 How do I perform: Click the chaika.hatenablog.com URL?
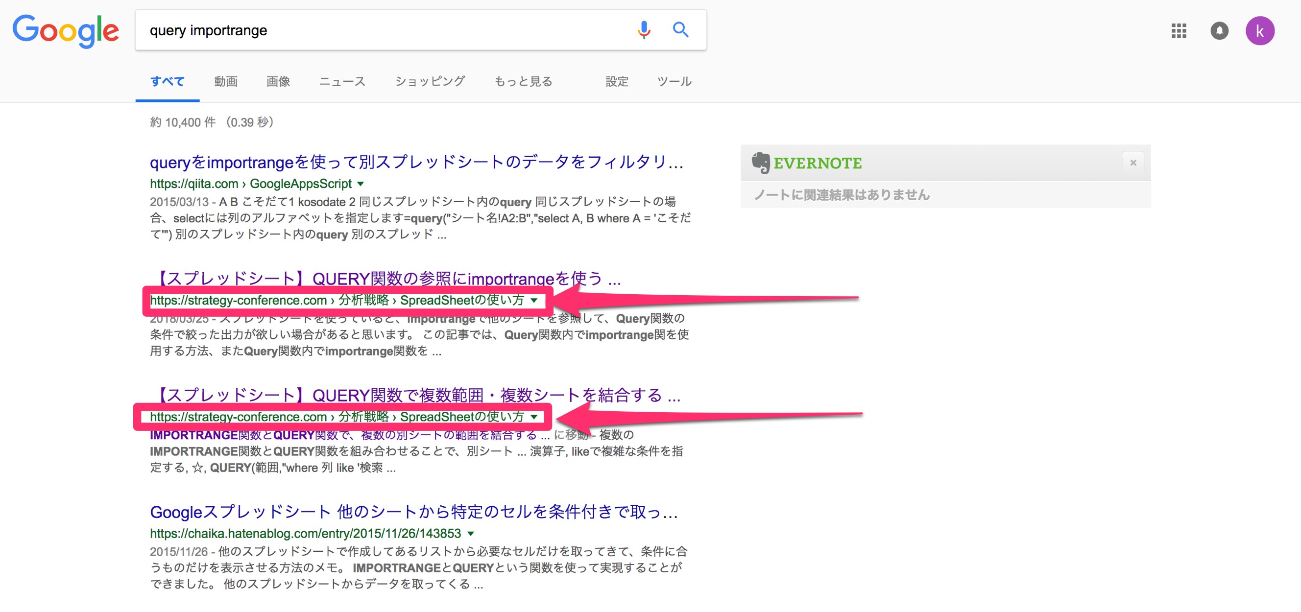tap(306, 534)
